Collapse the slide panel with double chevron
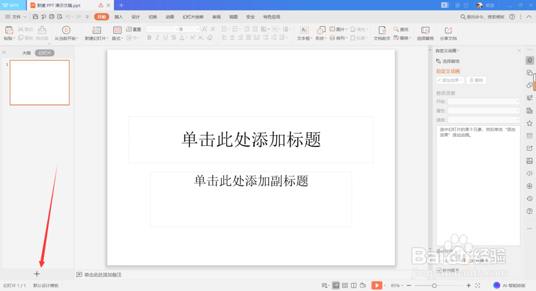This screenshot has height=291, width=536. click(4, 53)
